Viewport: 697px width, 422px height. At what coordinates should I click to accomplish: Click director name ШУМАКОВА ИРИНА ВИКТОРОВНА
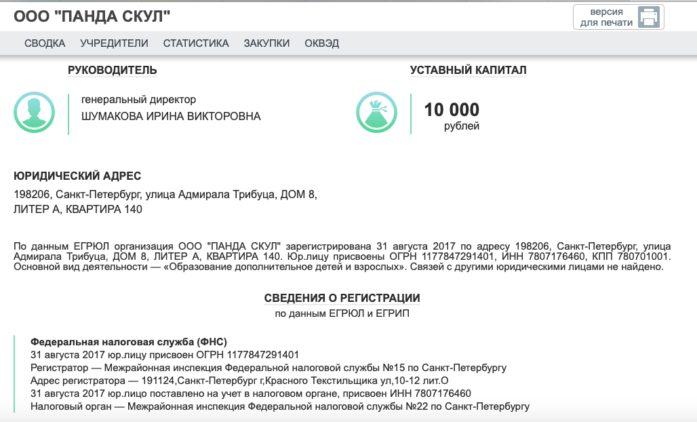171,117
